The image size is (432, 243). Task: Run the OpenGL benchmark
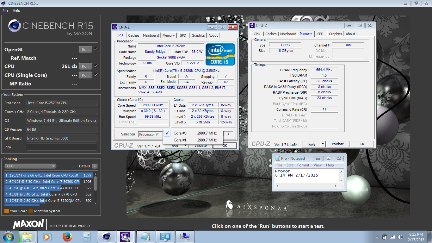coord(85,50)
